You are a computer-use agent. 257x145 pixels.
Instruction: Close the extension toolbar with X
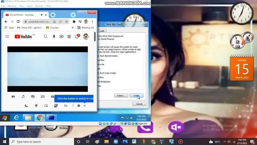tap(84, 106)
